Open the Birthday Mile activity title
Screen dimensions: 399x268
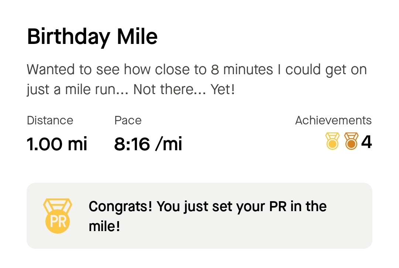(92, 37)
